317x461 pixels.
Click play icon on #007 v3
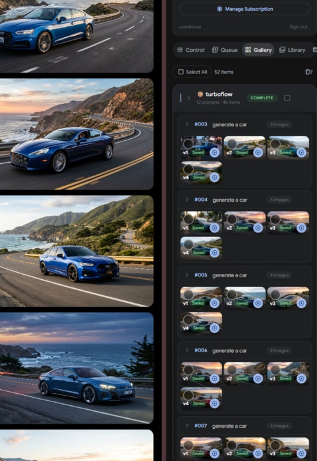click(302, 454)
